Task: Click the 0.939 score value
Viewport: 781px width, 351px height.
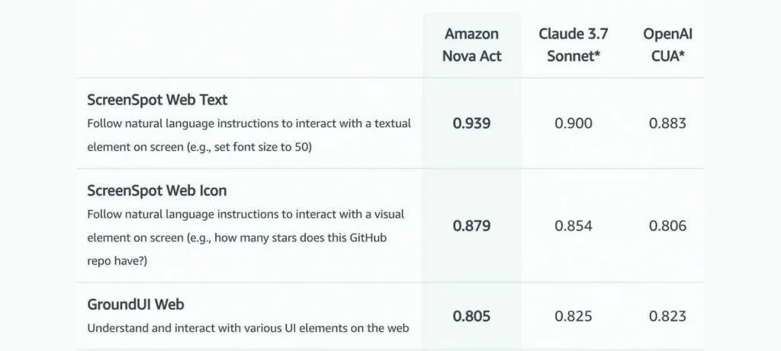Action: click(x=471, y=123)
